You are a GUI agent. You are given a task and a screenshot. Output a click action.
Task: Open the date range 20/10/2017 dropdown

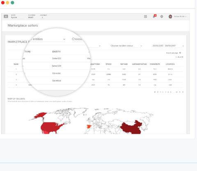(168, 46)
